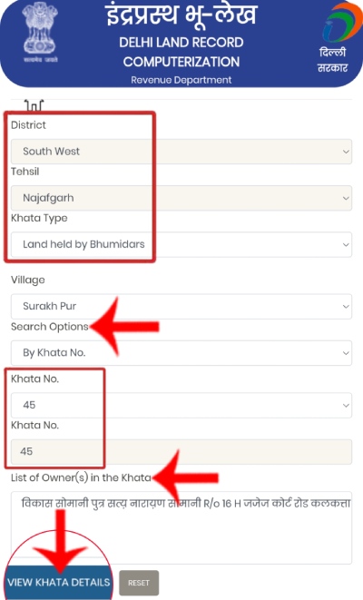Click the Village dropdown chevron arrow
The image size is (363, 600).
(346, 307)
